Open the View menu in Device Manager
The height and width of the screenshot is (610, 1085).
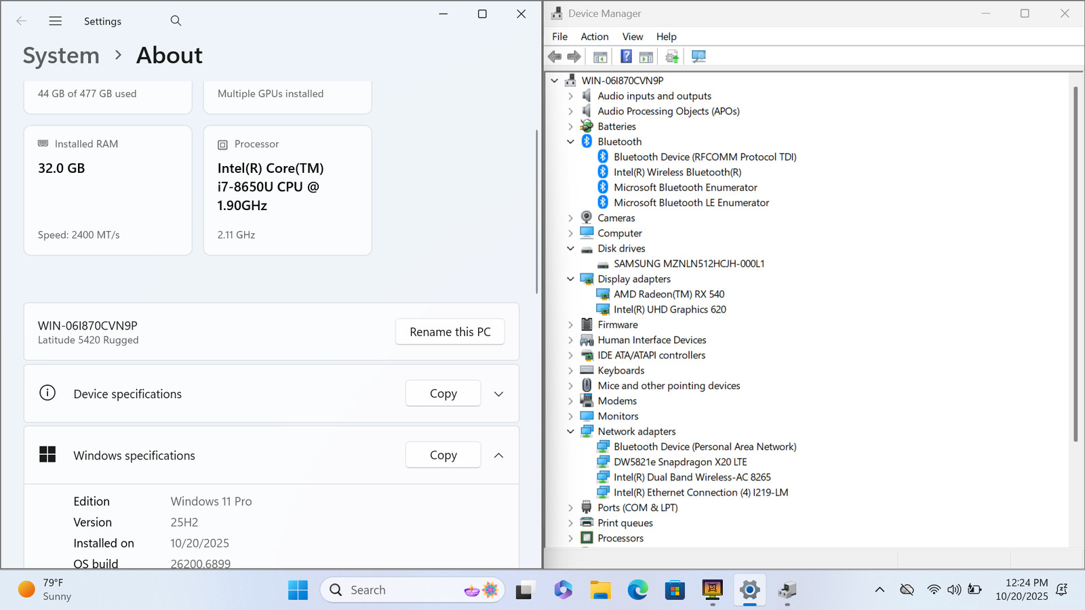[633, 37]
